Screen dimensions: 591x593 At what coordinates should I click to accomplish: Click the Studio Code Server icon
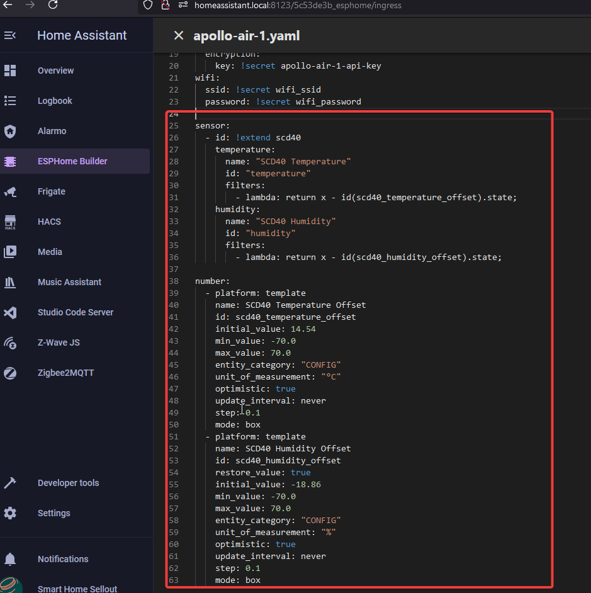point(10,312)
